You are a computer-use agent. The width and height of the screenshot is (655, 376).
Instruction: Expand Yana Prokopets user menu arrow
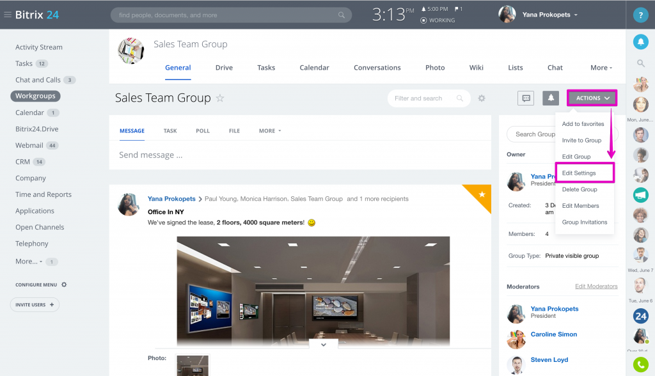[x=576, y=15]
